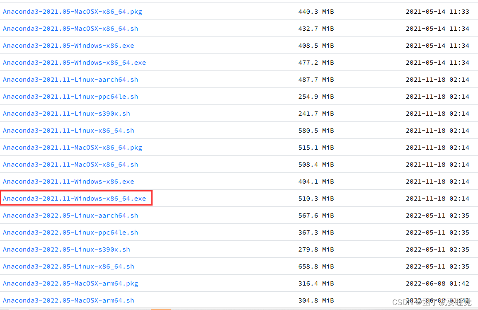Viewport: 478px width, 310px height.
Task: Select date of Anaconda3-2021.11-MacOSX-x86_64.pkg row
Action: click(x=437, y=148)
